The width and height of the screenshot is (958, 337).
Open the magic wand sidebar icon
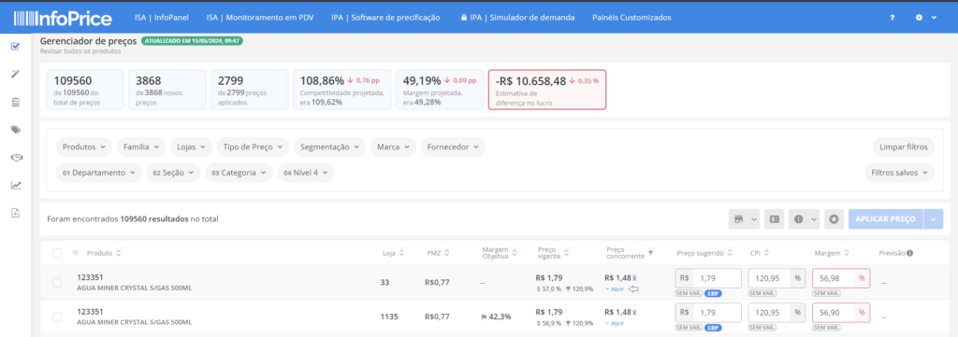tap(16, 74)
